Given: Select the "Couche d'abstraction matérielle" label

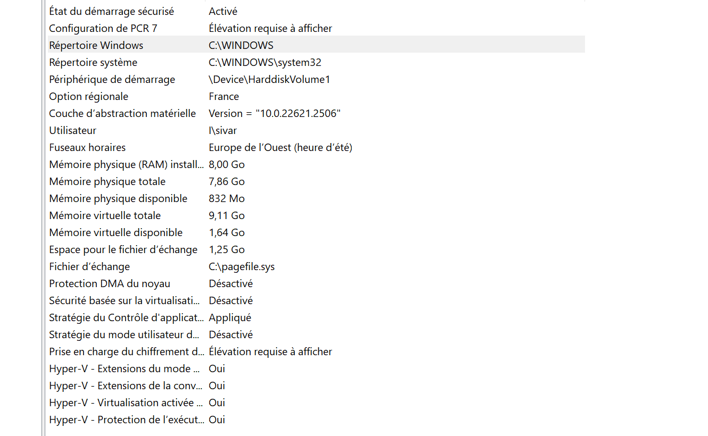Looking at the screenshot, I should click(x=122, y=113).
